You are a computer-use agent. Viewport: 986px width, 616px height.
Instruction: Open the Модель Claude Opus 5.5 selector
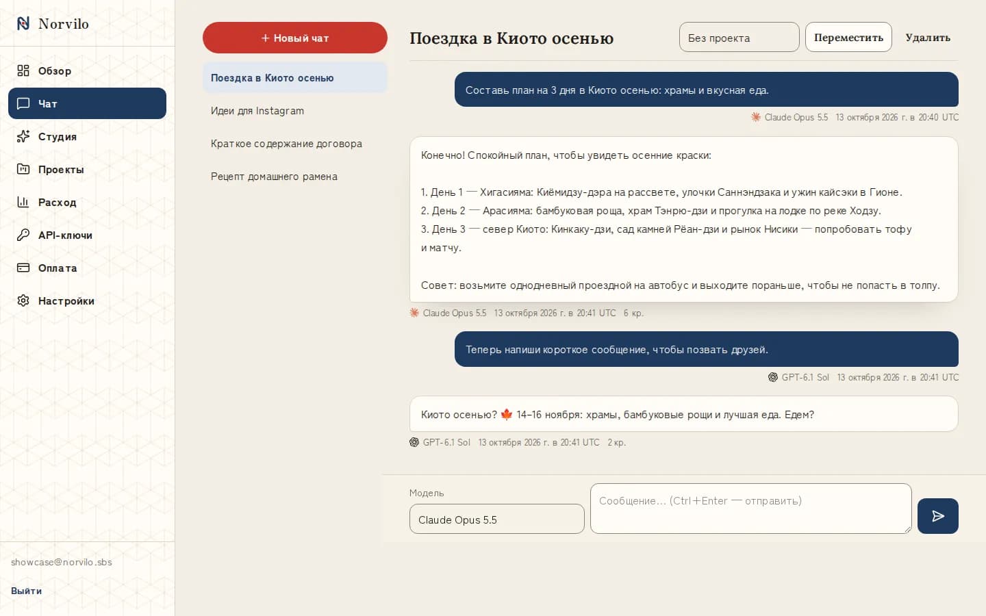coord(497,519)
